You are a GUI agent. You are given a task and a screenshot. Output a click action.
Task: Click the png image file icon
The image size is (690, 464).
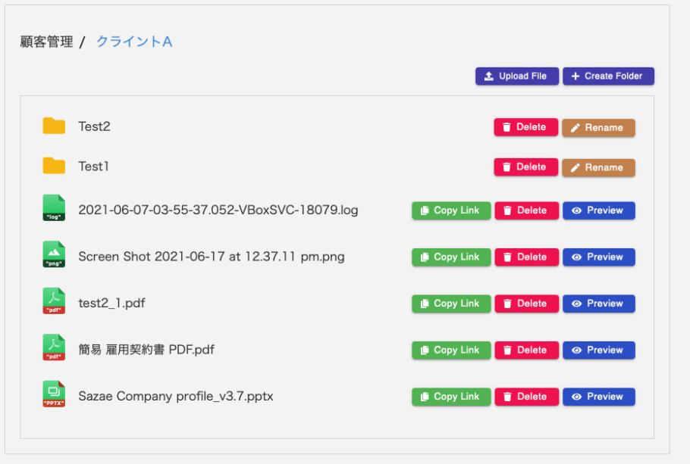tap(54, 254)
